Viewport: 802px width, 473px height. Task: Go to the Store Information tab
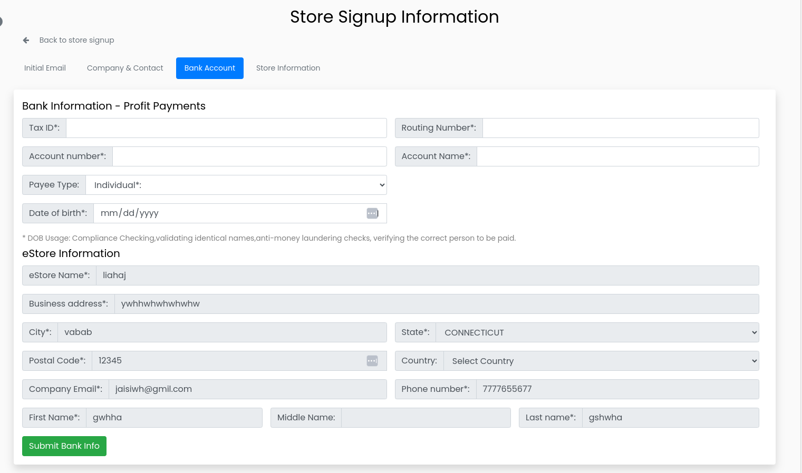[288, 68]
